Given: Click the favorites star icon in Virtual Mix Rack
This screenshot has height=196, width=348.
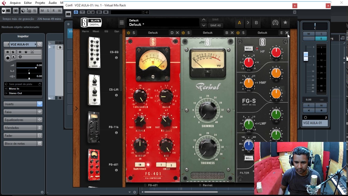Looking at the screenshot, I should pos(285,23).
